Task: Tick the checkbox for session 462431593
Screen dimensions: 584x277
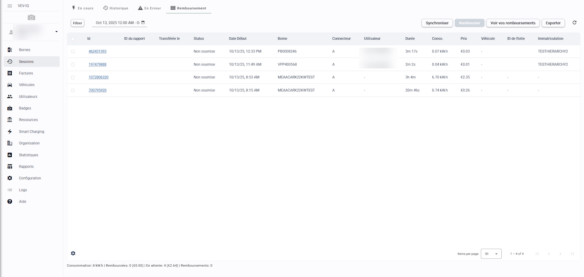Action: click(x=73, y=51)
